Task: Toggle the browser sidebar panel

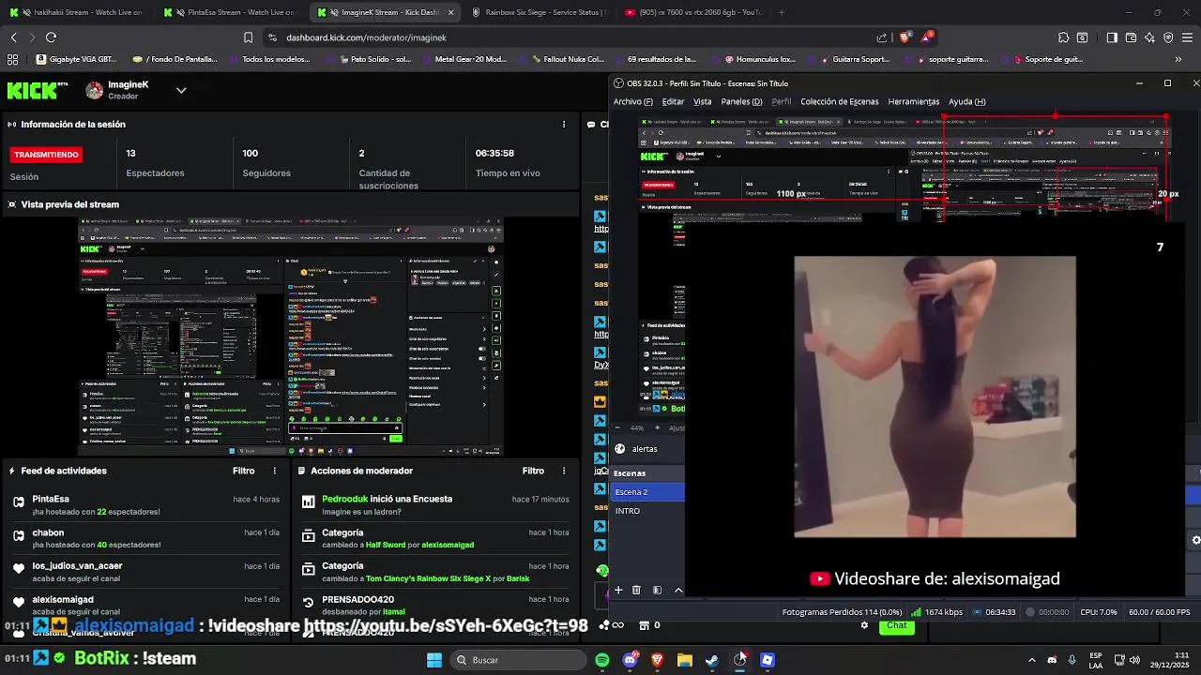Action: click(x=1112, y=37)
